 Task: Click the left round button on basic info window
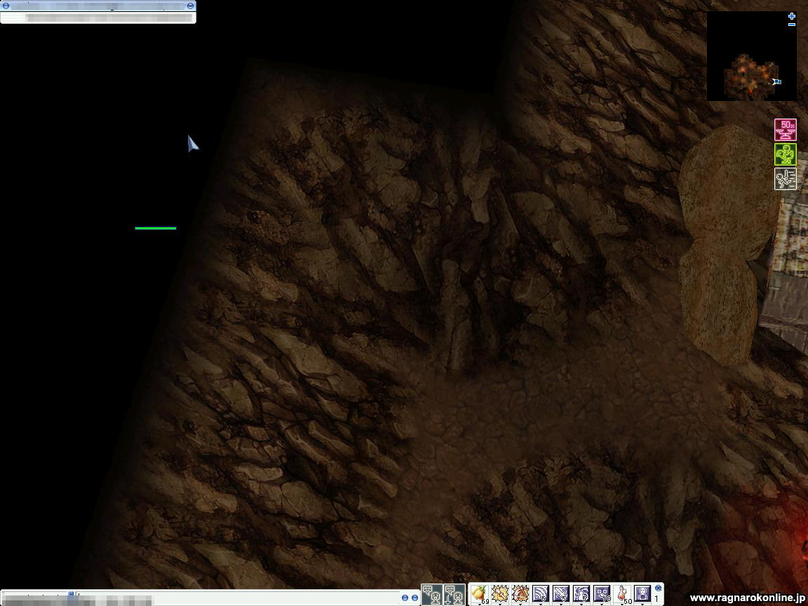6,6
